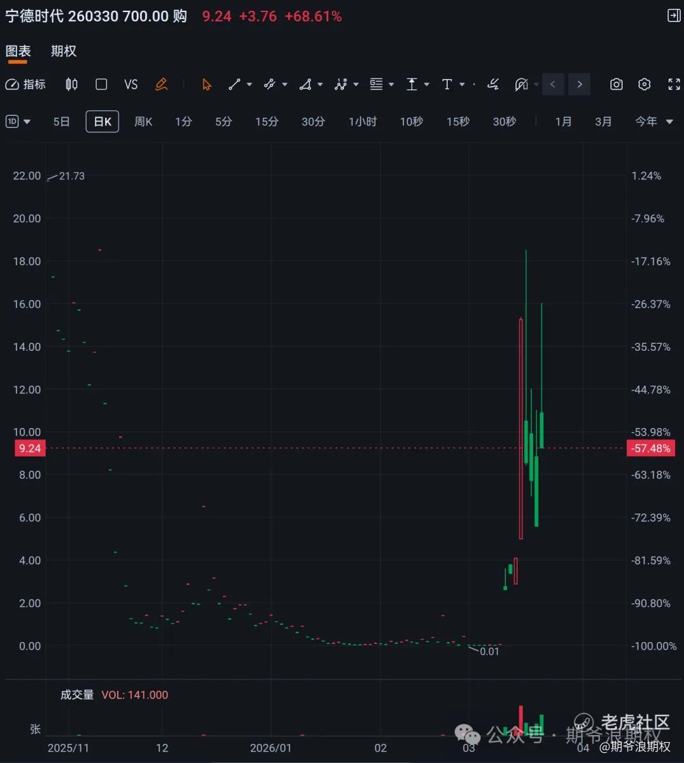
Task: Select the 周K timeframe
Action: (x=143, y=122)
